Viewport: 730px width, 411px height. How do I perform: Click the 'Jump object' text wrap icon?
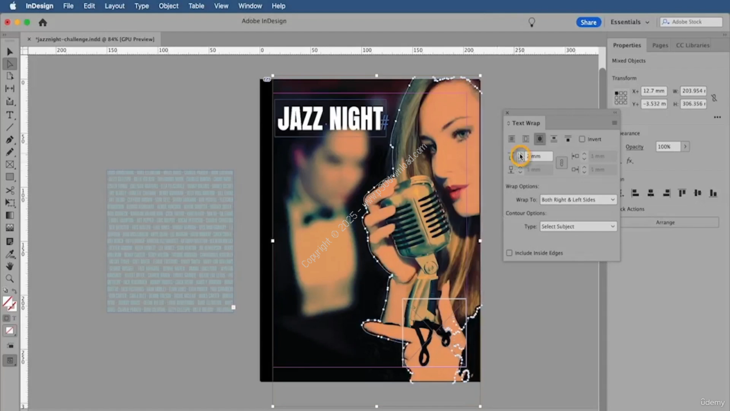(x=553, y=139)
